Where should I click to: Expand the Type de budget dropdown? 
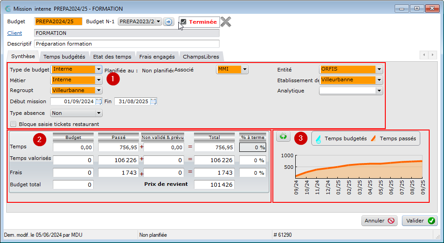tap(98, 69)
